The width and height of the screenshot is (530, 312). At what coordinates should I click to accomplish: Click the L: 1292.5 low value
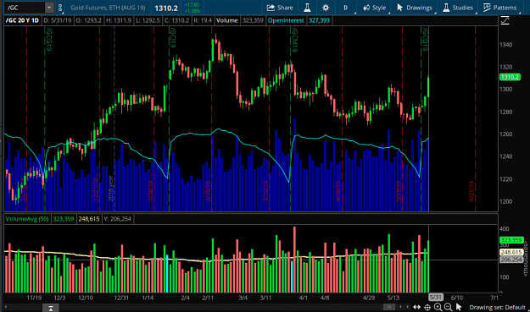click(x=148, y=20)
